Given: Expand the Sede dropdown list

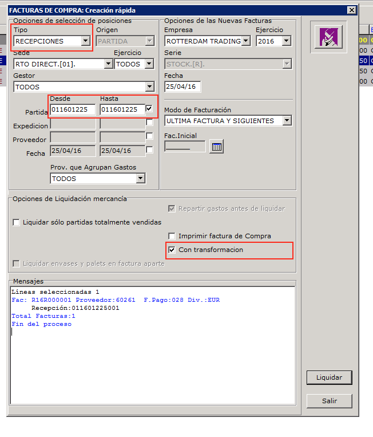Looking at the screenshot, I should click(108, 64).
